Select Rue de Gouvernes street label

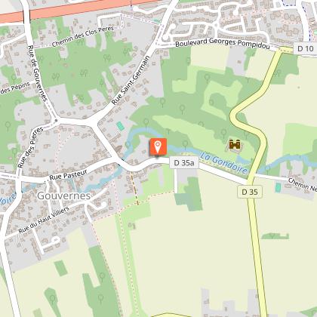[37, 73]
